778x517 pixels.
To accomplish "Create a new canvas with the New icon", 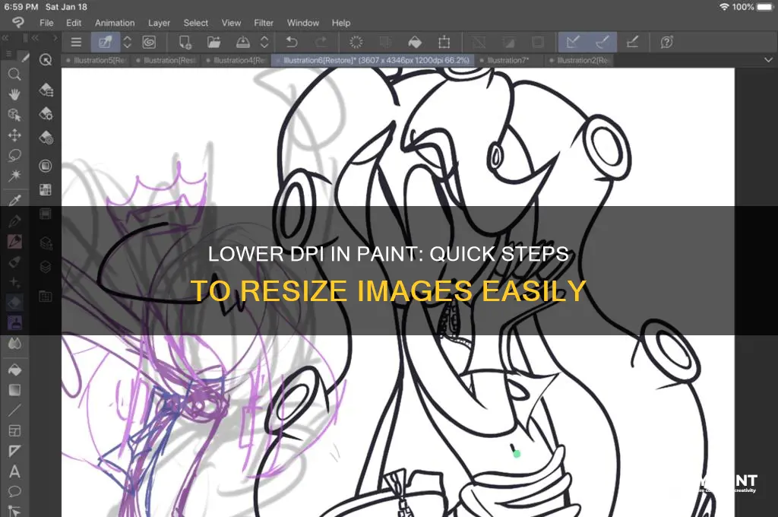I will pyautogui.click(x=185, y=43).
